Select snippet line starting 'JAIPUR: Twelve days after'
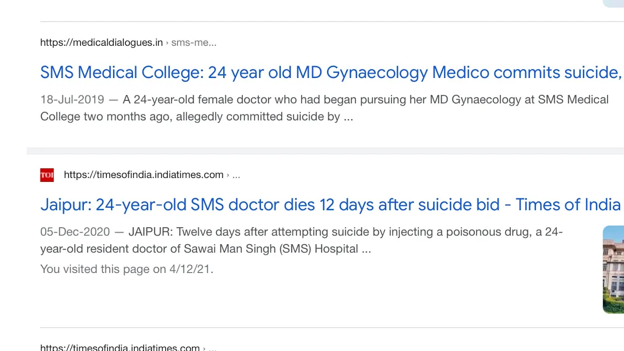This screenshot has height=351, width=624. point(346,232)
